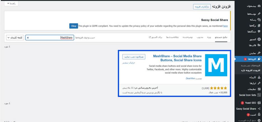
Task: Click the Templates (قالب‌ها) folder icon
Action: (x=259, y=45)
